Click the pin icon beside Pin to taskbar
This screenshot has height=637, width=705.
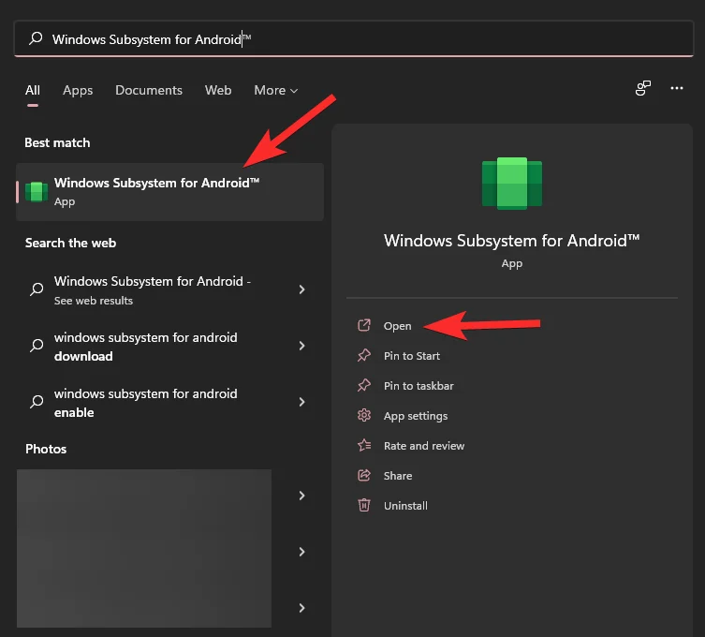click(364, 385)
